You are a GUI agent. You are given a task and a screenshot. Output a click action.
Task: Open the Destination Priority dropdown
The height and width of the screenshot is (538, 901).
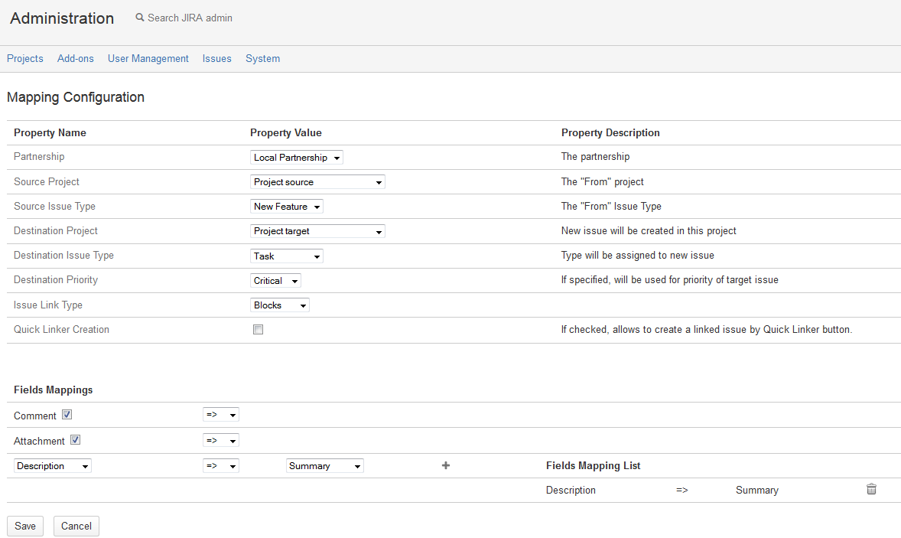275,281
